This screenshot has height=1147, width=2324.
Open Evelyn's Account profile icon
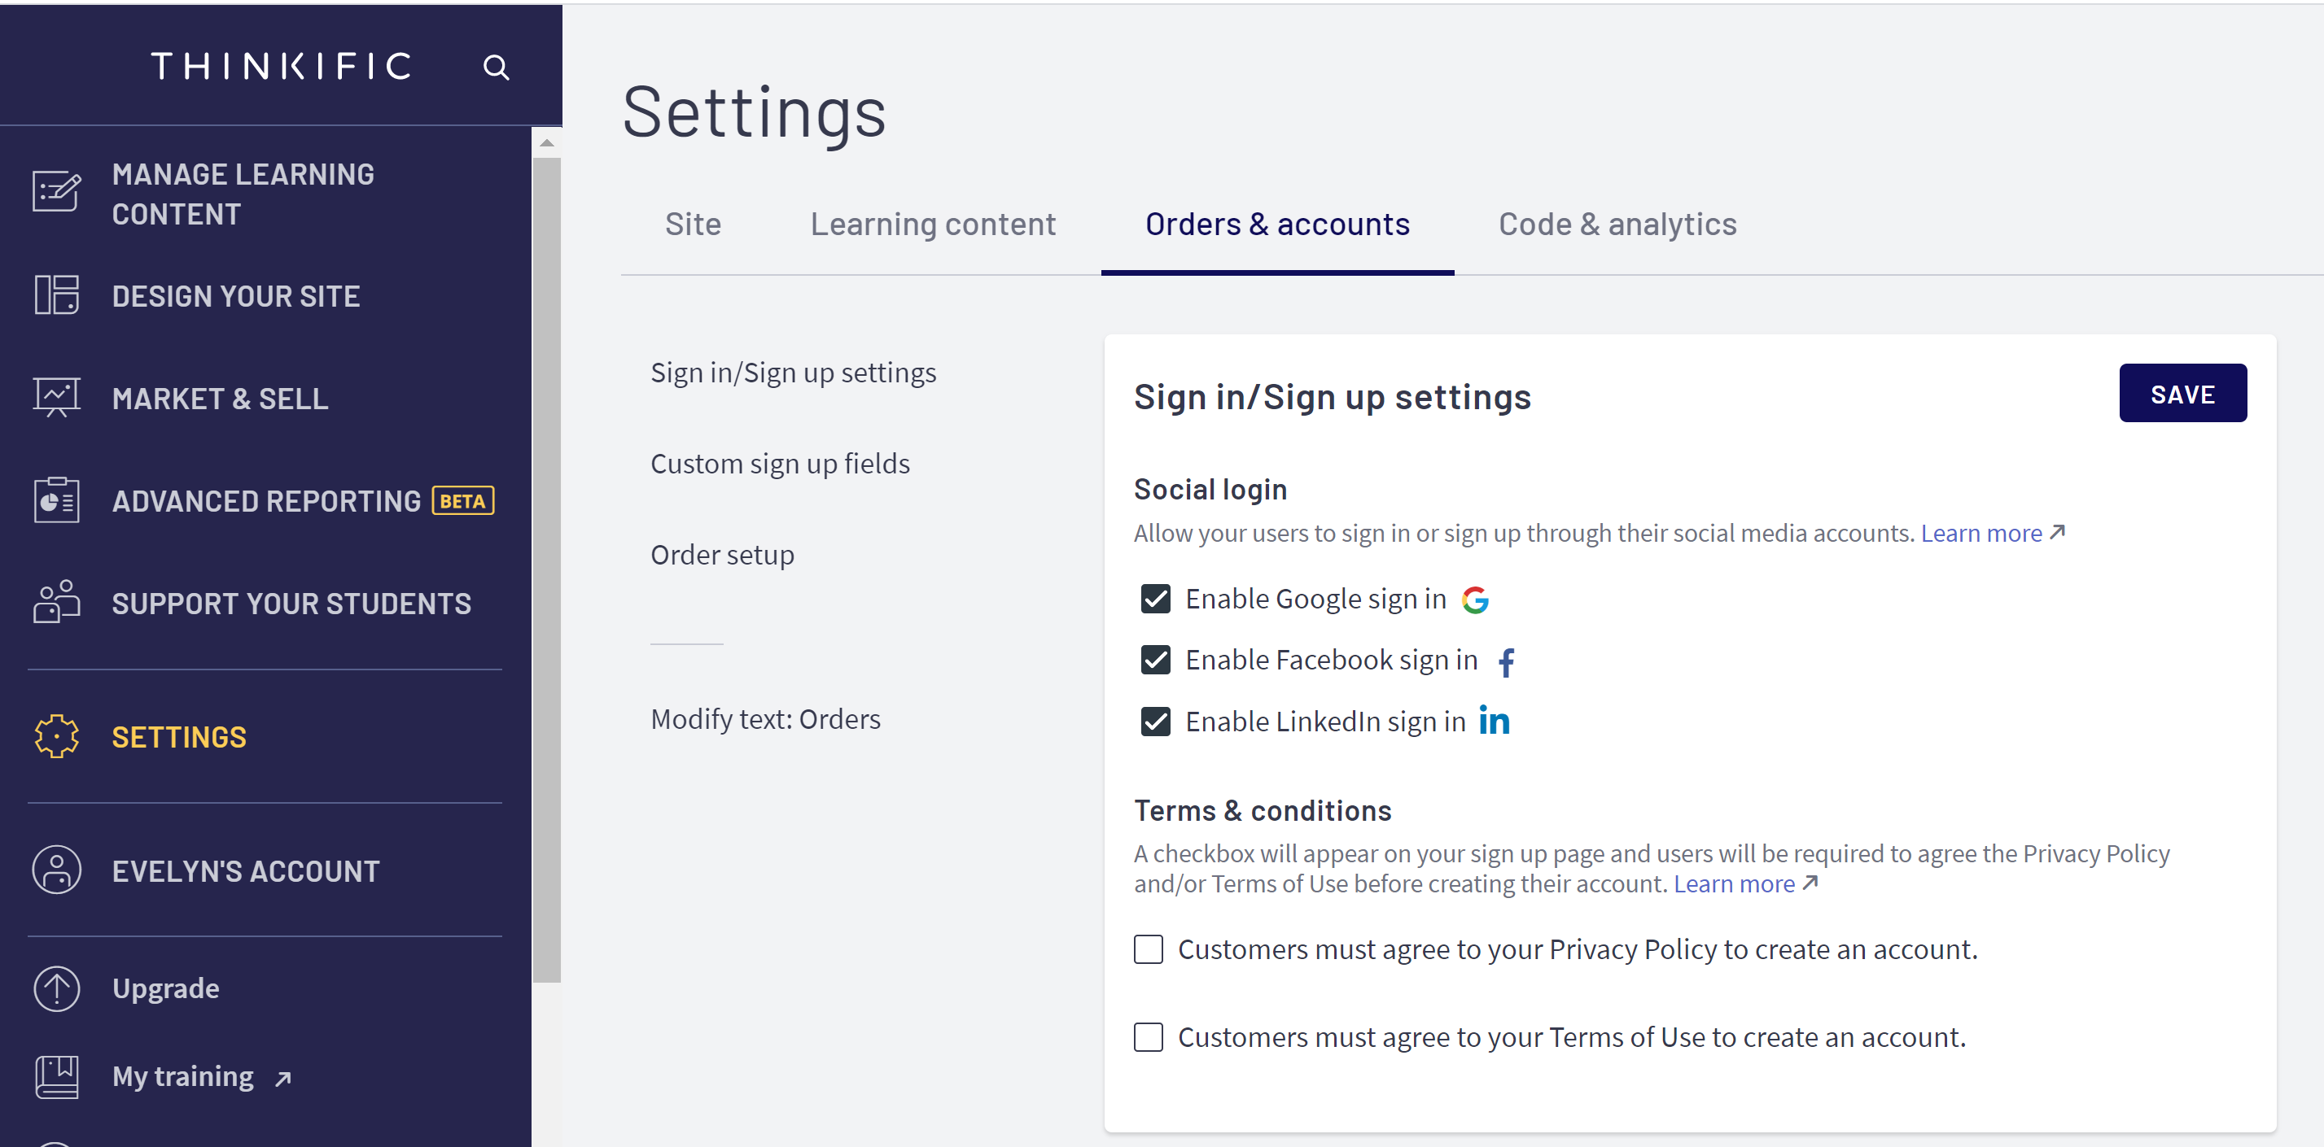57,870
